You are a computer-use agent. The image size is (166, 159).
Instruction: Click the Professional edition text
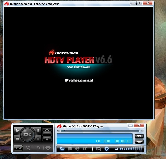click(x=79, y=80)
